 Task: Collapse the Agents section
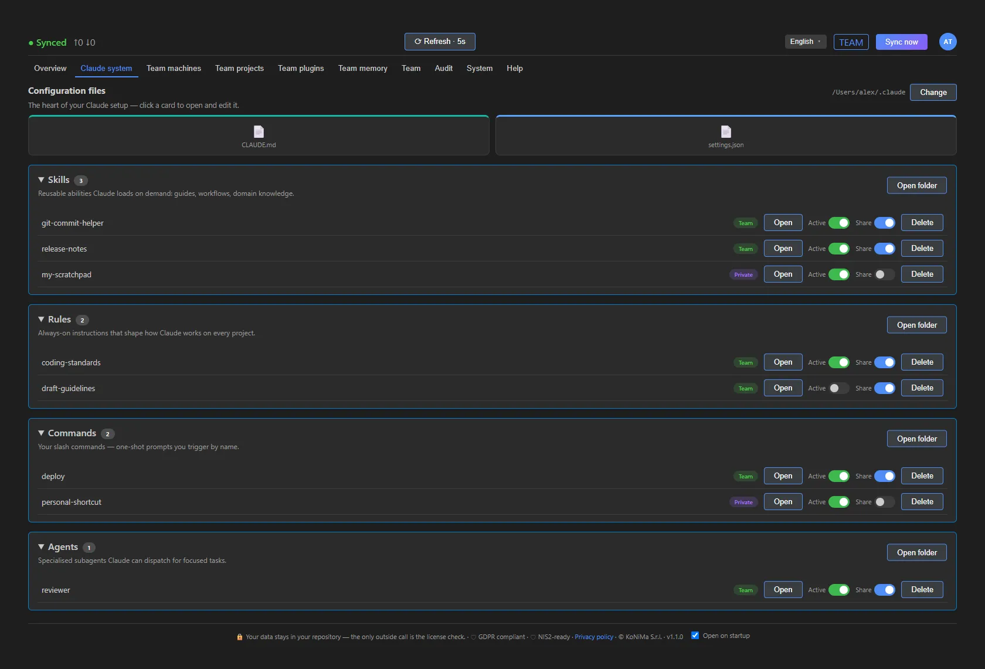pos(41,547)
